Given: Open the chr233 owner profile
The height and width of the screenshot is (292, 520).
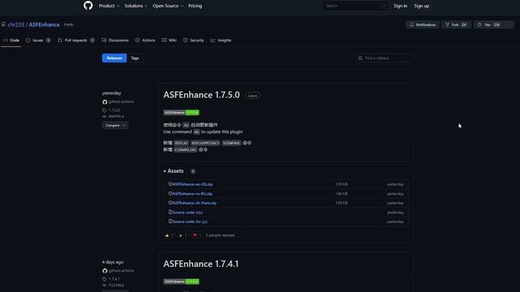Looking at the screenshot, I should [16, 25].
